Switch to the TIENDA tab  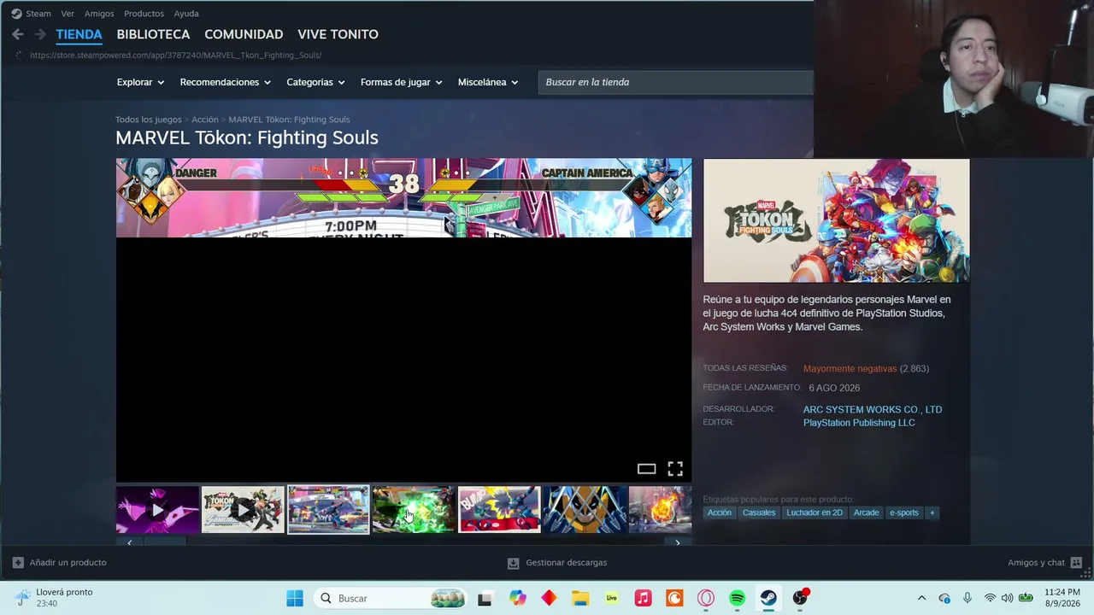click(79, 34)
